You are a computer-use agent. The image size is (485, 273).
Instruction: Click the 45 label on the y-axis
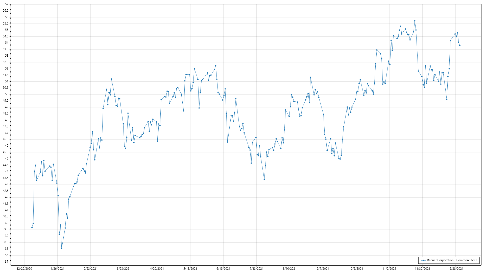coord(7,158)
